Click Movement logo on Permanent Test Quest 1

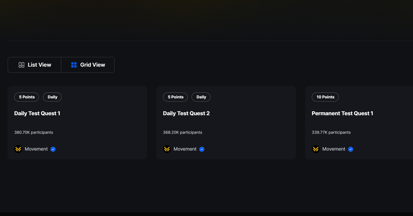click(316, 149)
